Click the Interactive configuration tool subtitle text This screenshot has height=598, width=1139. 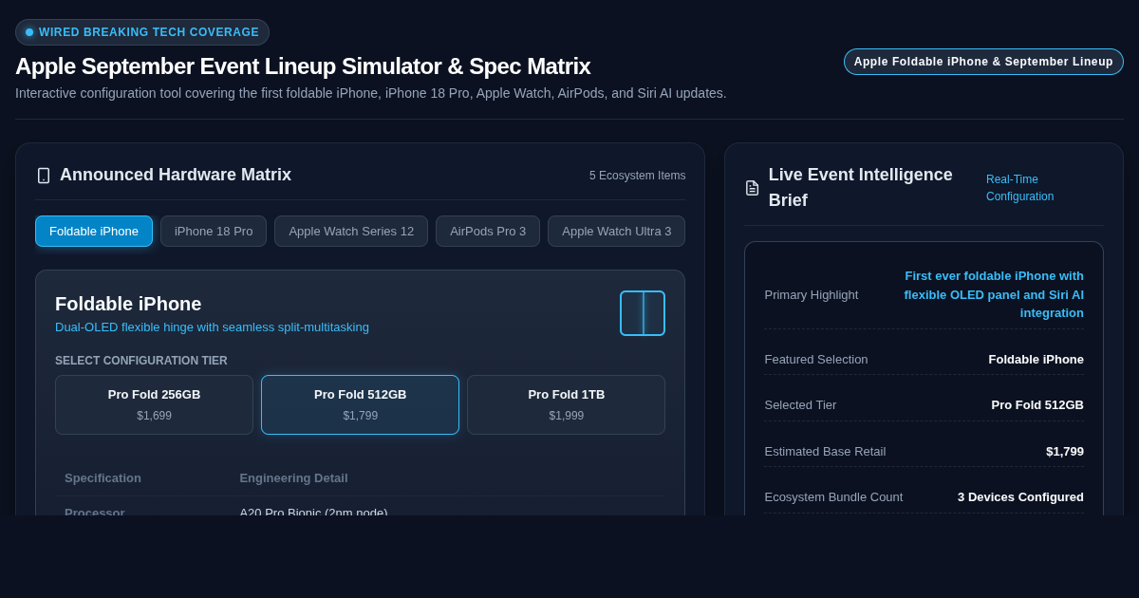(x=371, y=93)
